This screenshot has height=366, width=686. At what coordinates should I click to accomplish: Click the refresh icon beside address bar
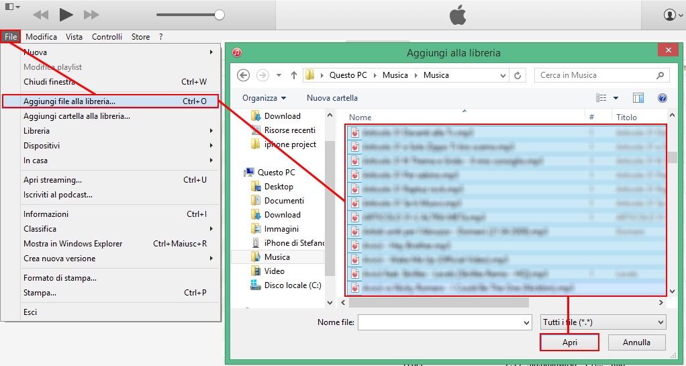coord(518,75)
